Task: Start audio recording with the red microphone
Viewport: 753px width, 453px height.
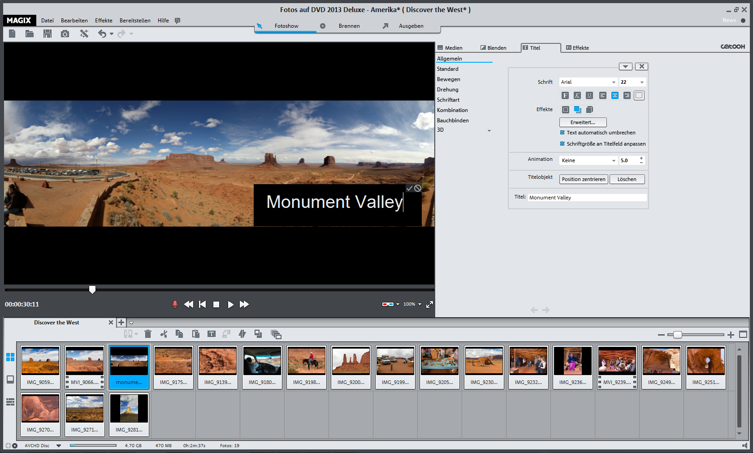Action: pos(175,304)
